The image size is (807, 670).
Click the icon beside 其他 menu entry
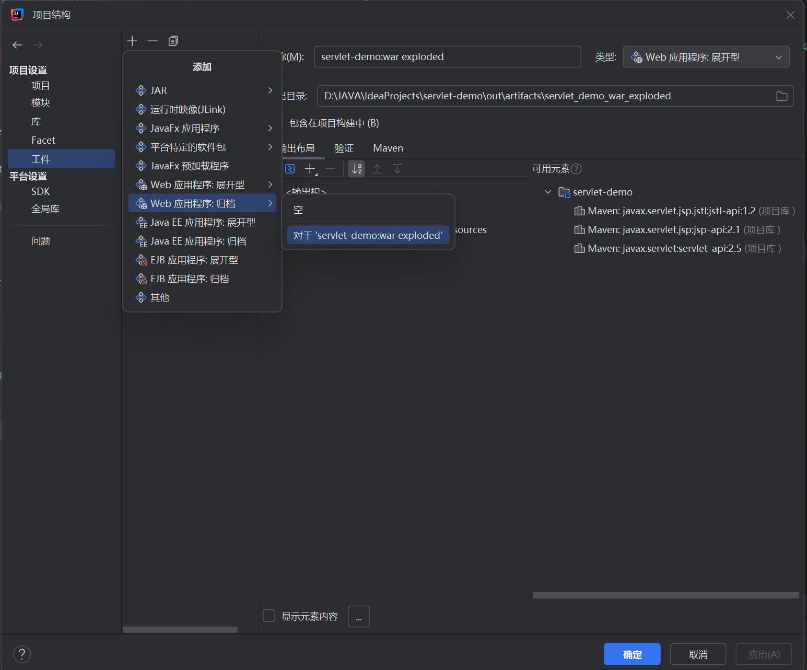coord(141,297)
